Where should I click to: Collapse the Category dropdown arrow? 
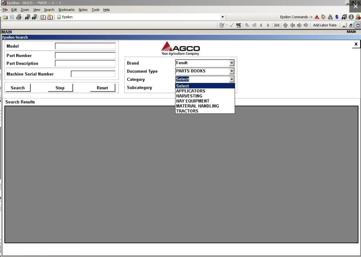point(232,79)
